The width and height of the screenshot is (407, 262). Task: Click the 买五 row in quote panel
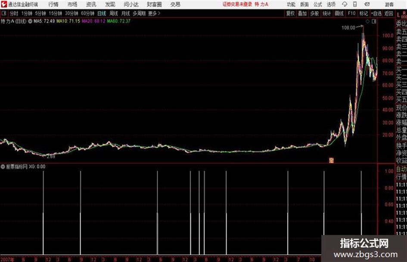point(401,99)
